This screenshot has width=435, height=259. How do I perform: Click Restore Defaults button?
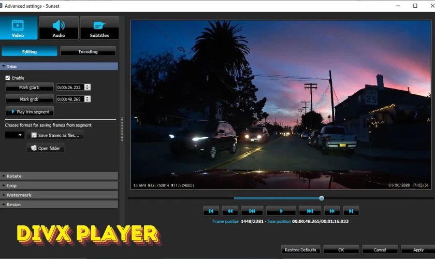point(300,250)
